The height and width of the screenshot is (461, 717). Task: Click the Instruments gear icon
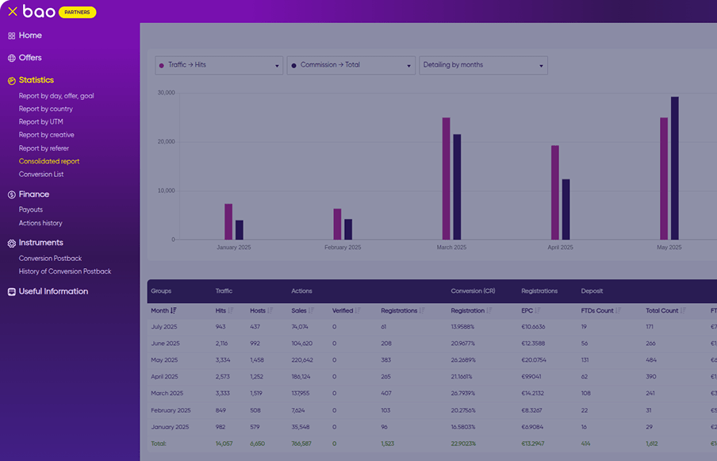12,244
